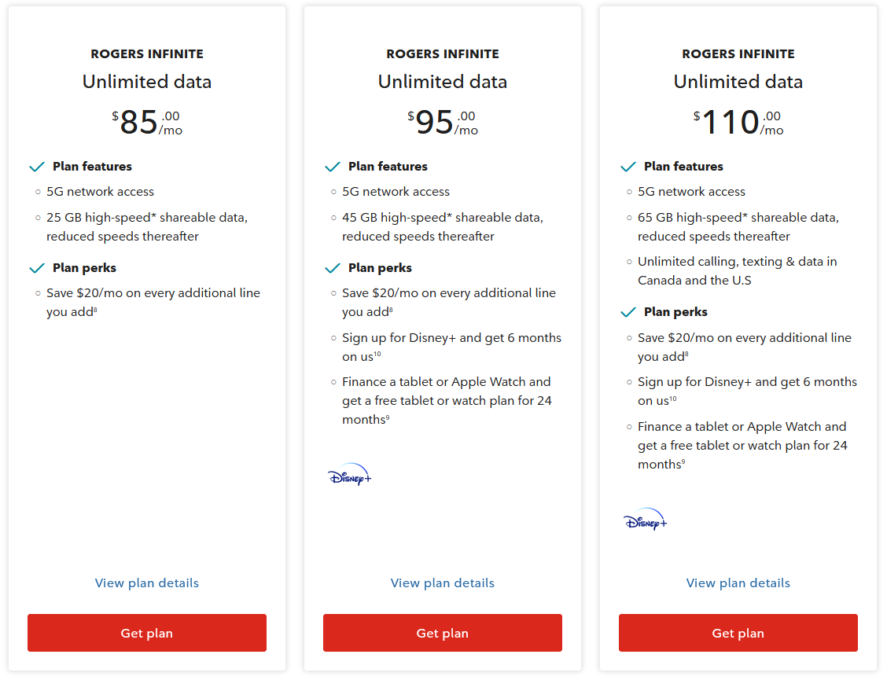Open View plan details for the $110 plan

click(x=738, y=583)
